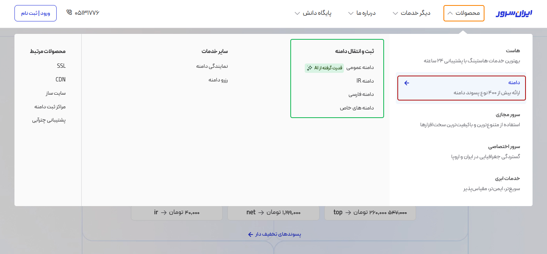Open the SSL related product link
The image size is (547, 254).
(61, 66)
